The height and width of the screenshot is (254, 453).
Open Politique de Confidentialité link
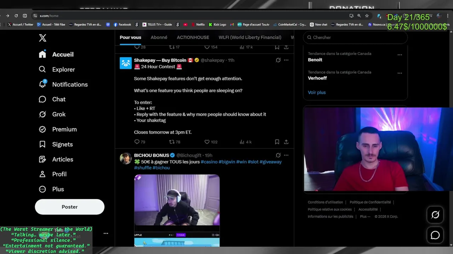pyautogui.click(x=370, y=202)
